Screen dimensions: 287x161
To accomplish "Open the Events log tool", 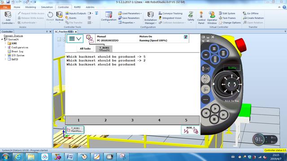I will [x=71, y=18].
